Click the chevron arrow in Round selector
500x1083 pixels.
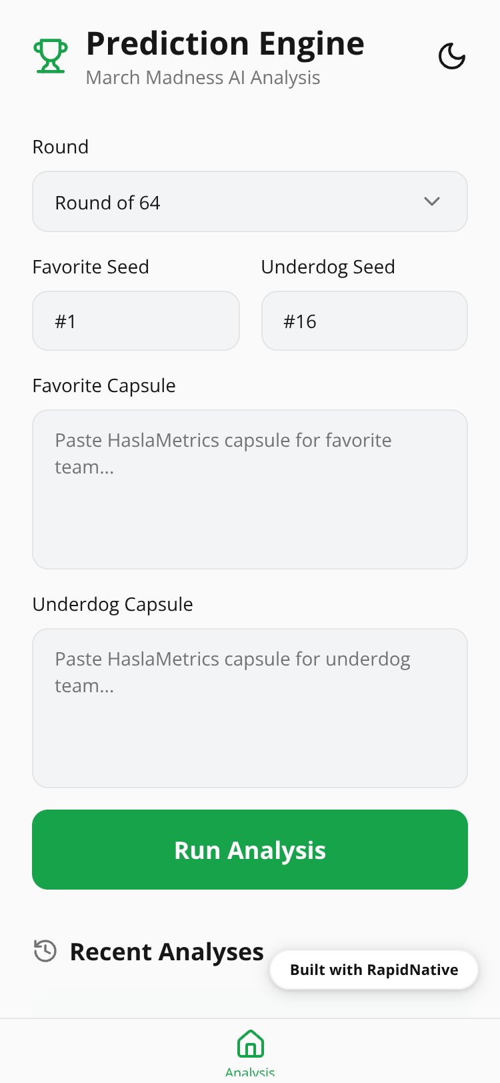click(x=432, y=201)
